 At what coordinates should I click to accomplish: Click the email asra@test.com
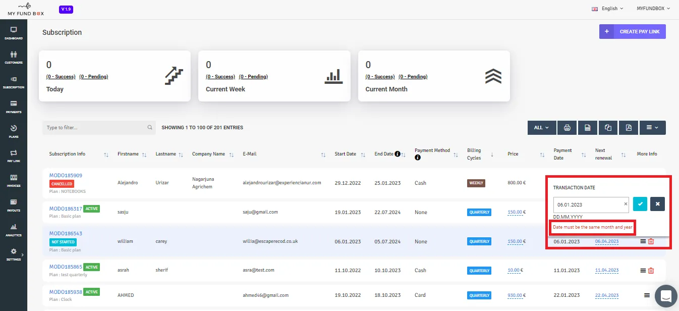click(258, 270)
